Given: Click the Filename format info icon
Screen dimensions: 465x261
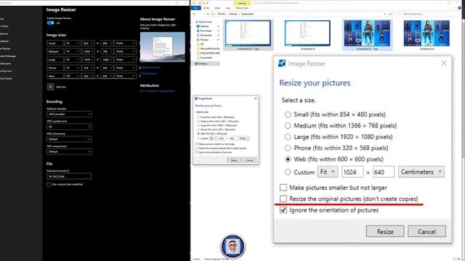Looking at the screenshot, I should [x=68, y=171].
